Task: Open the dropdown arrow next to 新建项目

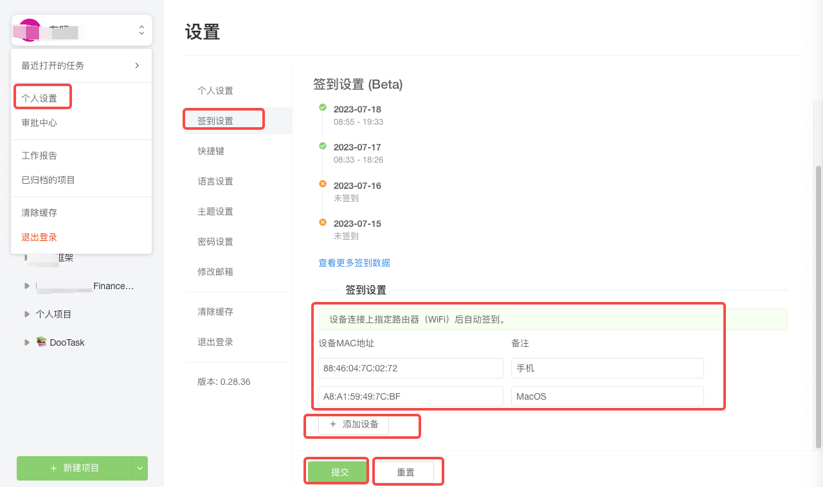Action: 140,468
